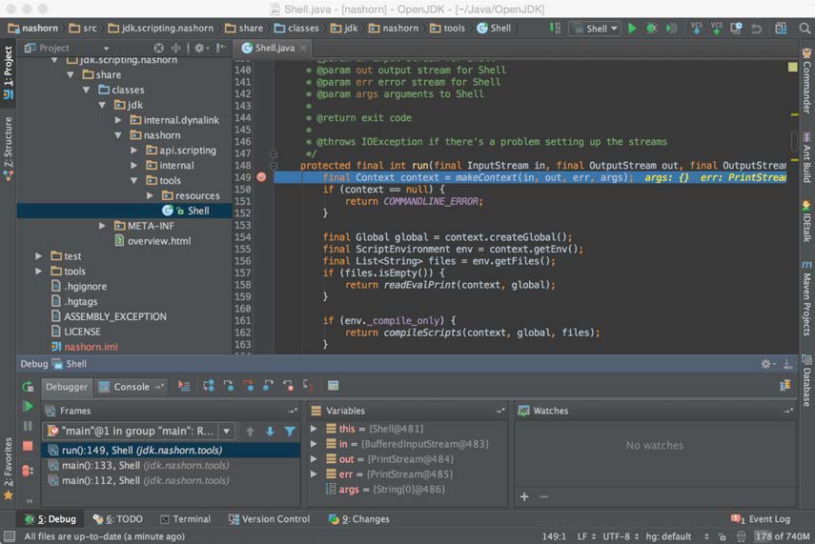The image size is (815, 544).
Task: Click the UTF-8 encoding selector
Action: [621, 536]
